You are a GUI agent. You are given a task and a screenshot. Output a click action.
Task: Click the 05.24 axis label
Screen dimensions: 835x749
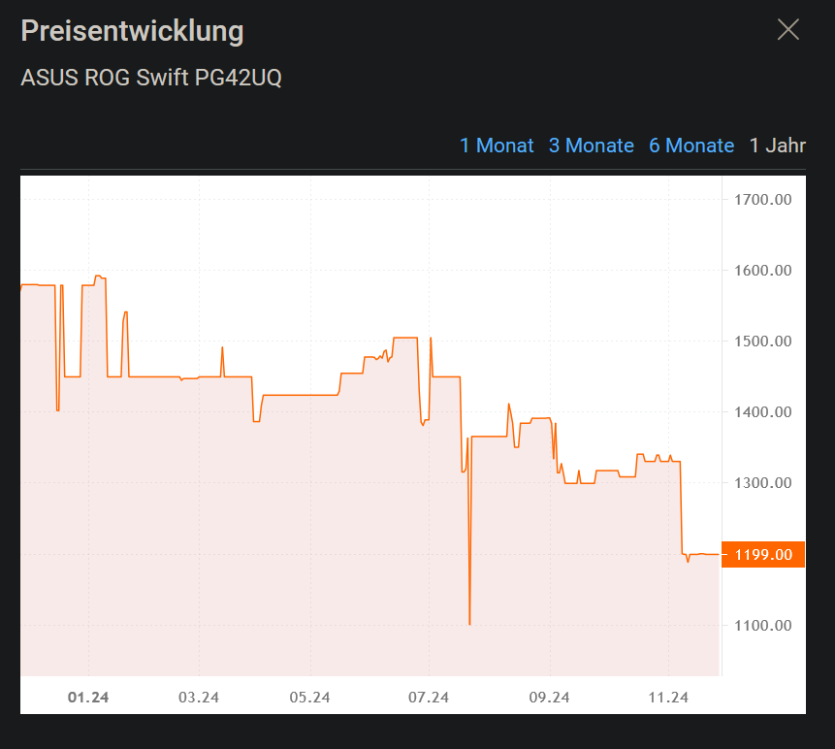[308, 697]
